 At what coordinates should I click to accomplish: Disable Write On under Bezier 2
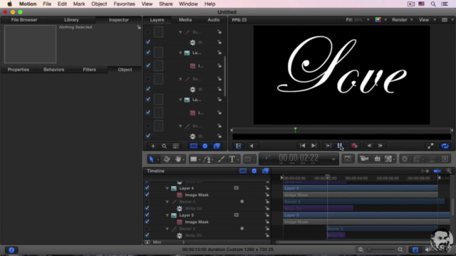tap(147, 235)
